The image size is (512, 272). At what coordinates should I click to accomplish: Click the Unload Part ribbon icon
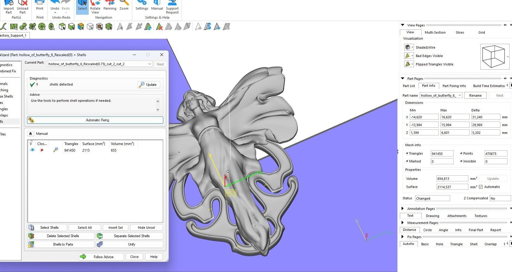point(23,3)
